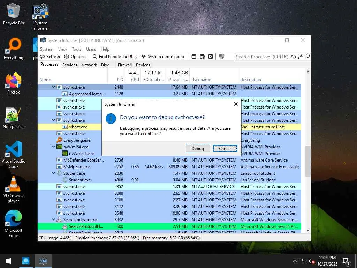The height and width of the screenshot is (268, 357).
Task: Select the sihost.exe process row
Action: point(70,127)
